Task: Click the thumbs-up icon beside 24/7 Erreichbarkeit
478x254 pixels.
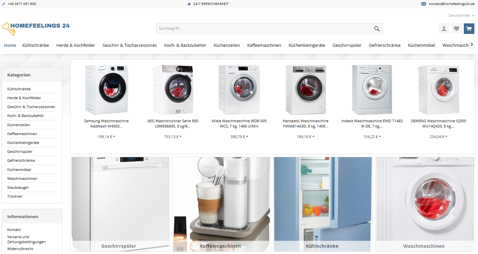Action: click(189, 4)
